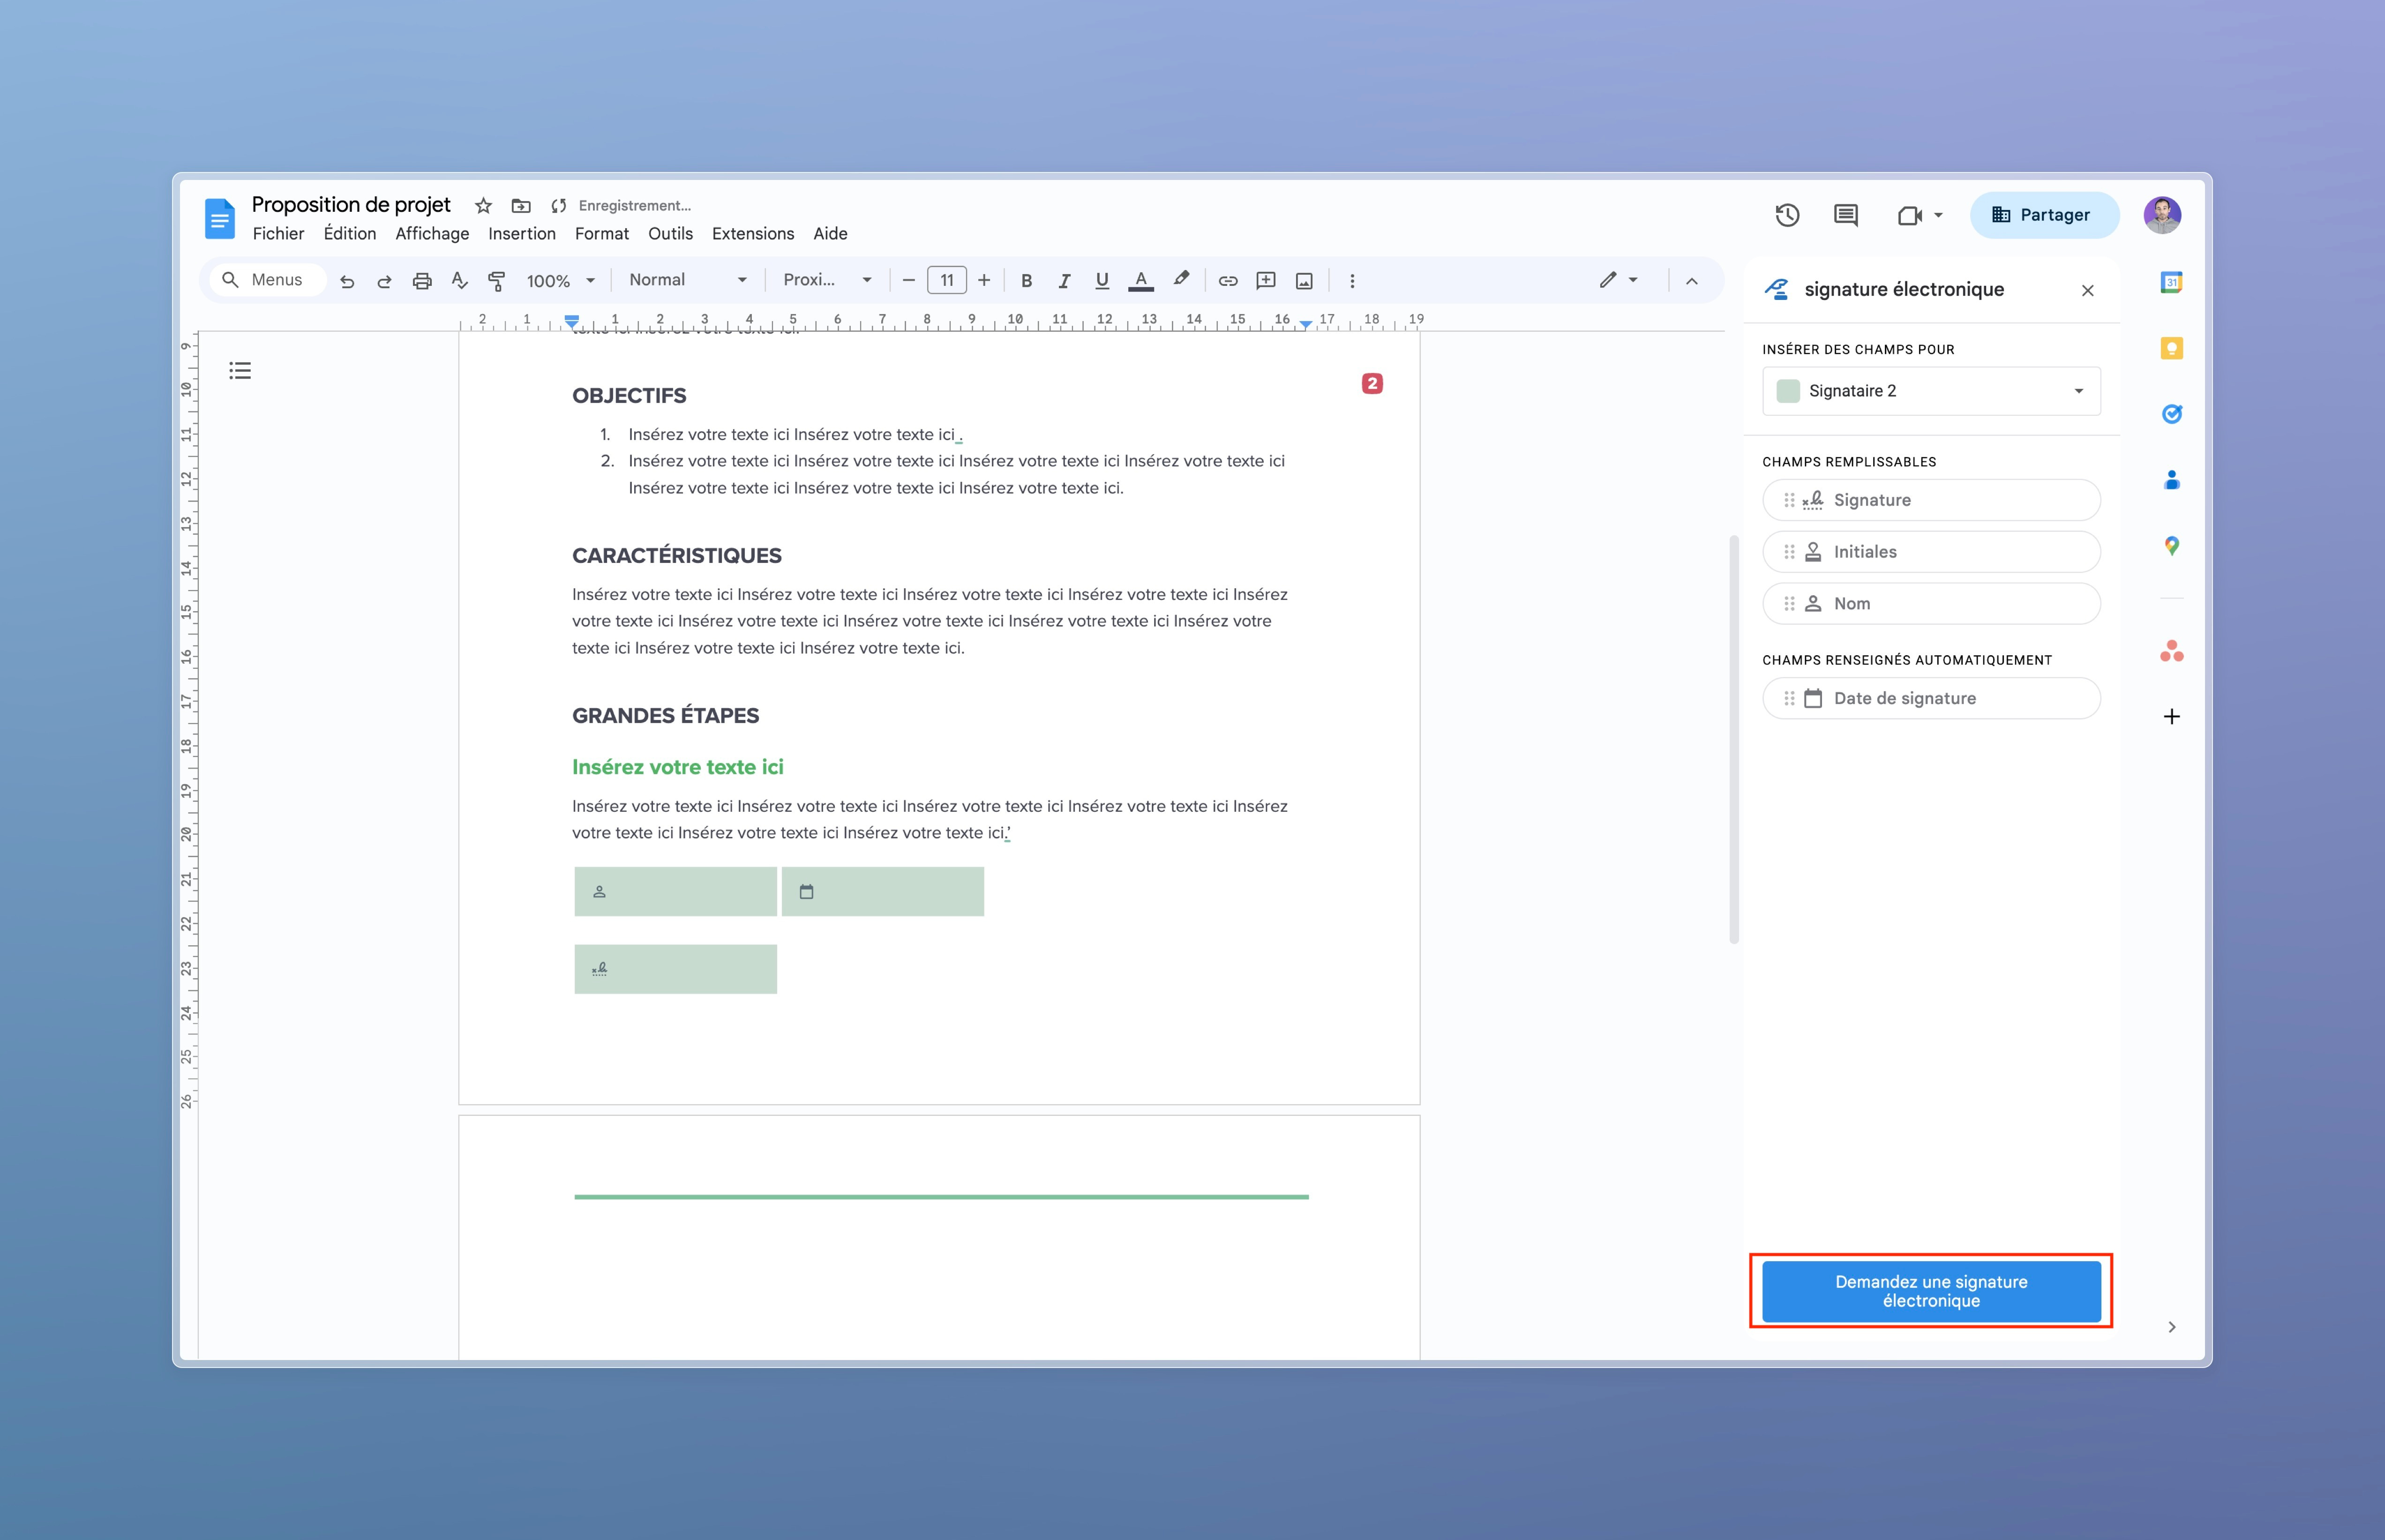Click the document vertical scrollbar
The image size is (2385, 1540).
point(1734,739)
